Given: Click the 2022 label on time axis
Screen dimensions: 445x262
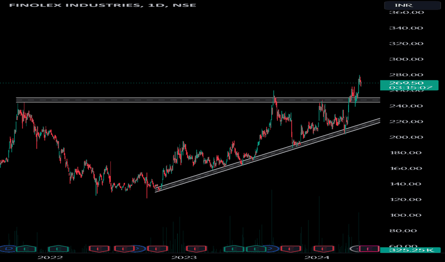Looking at the screenshot, I should [x=50, y=257].
